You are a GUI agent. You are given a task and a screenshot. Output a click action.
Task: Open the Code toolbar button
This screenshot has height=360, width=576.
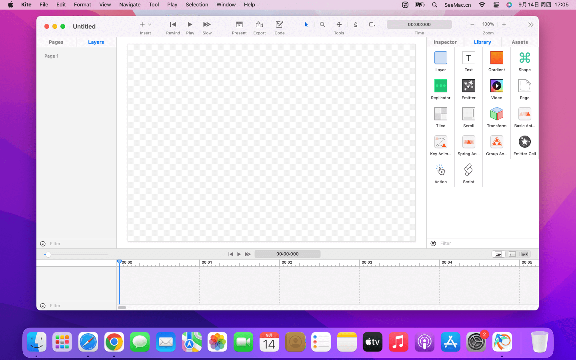pyautogui.click(x=279, y=25)
